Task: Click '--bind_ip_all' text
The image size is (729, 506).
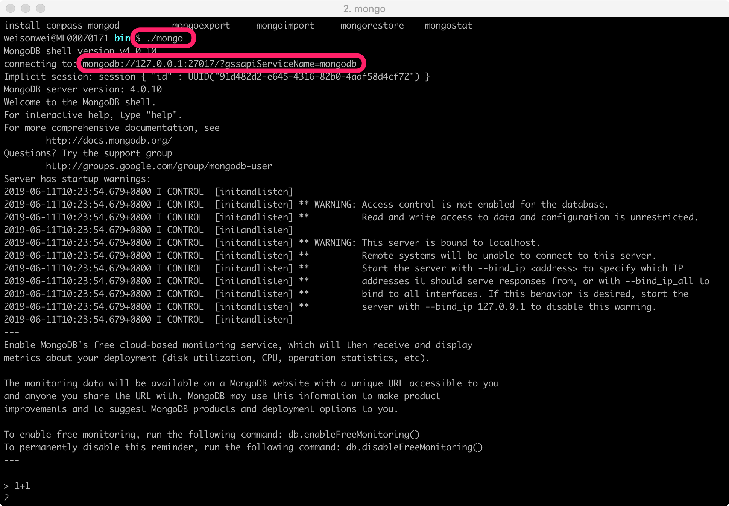Action: coord(659,281)
